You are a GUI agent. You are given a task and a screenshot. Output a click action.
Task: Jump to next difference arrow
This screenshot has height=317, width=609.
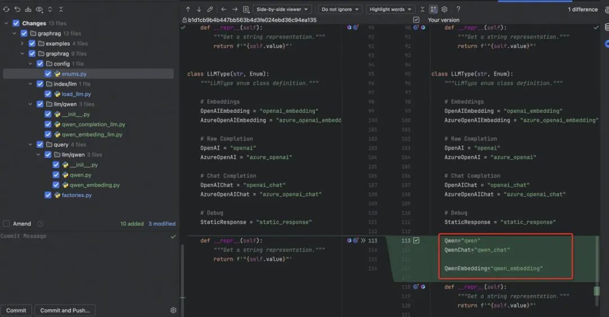point(198,10)
